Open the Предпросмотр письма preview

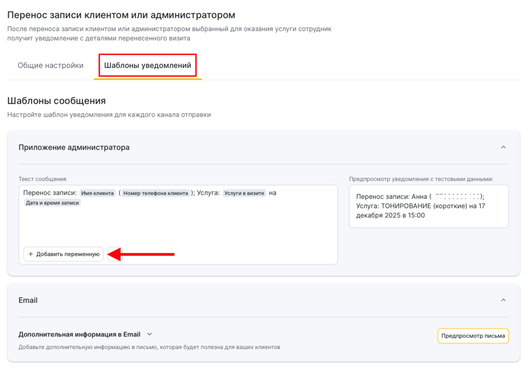point(473,336)
